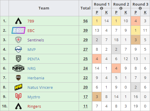Viewport: 150px width, 111px height.
Task: Click the PENTA shield logo
Action: pos(18,59)
